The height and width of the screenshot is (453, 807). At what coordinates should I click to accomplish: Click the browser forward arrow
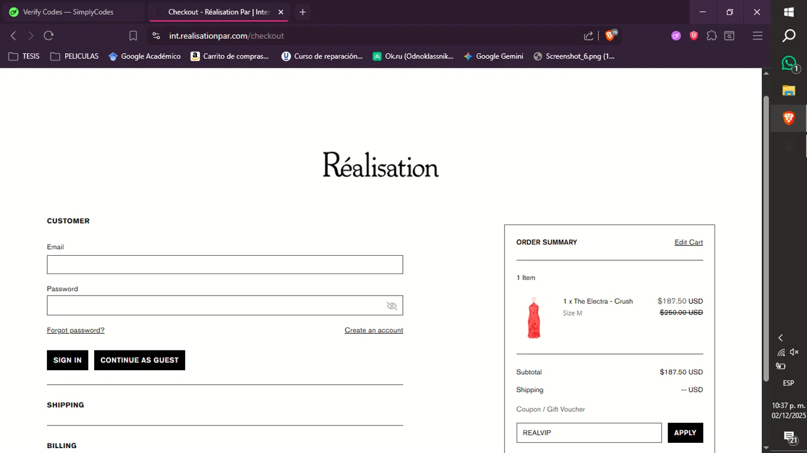tap(31, 36)
